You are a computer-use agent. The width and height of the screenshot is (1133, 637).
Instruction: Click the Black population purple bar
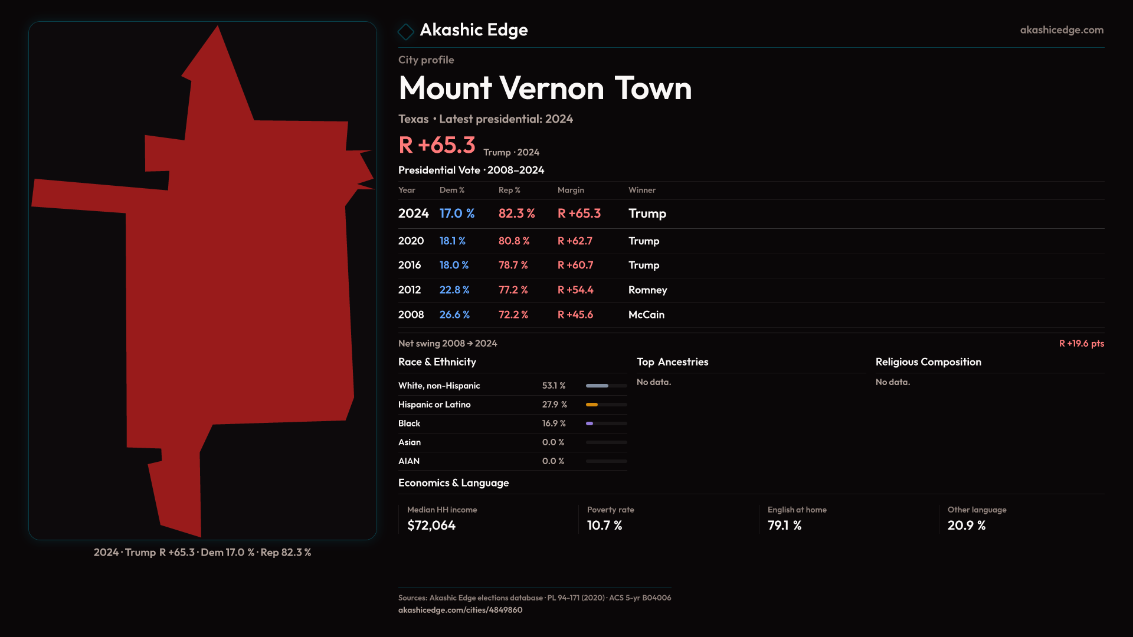tap(590, 423)
